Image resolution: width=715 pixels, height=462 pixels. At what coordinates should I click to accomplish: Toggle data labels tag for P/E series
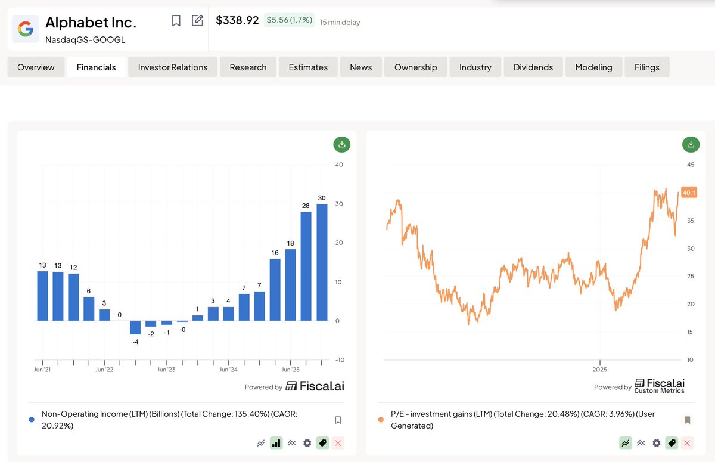(672, 443)
